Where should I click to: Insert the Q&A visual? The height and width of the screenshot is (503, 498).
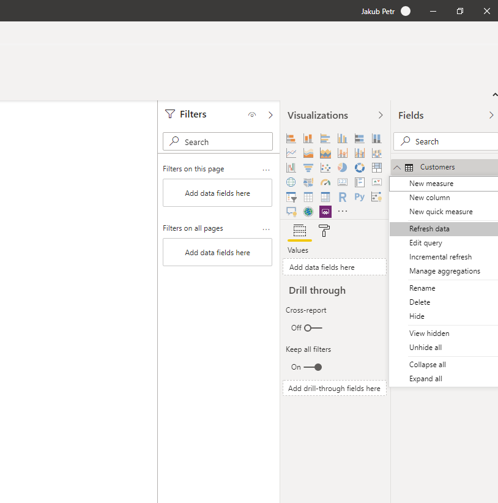(x=291, y=212)
